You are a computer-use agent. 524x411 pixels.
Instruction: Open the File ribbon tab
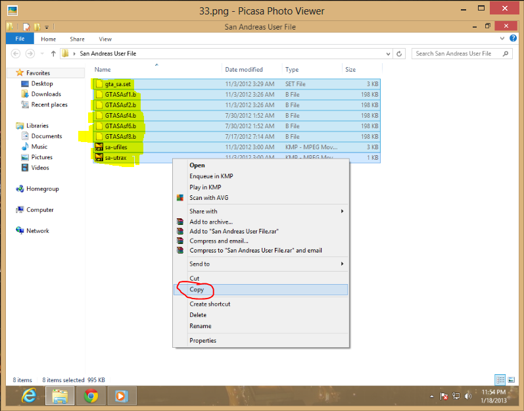pos(20,39)
